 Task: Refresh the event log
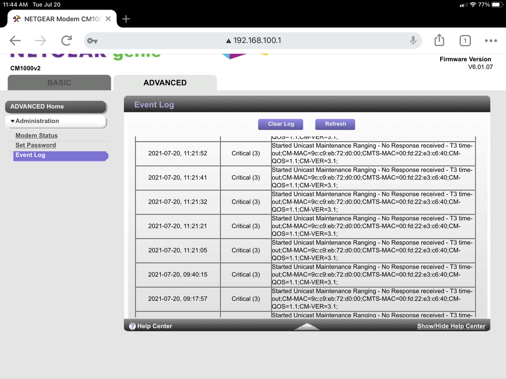[x=335, y=124]
